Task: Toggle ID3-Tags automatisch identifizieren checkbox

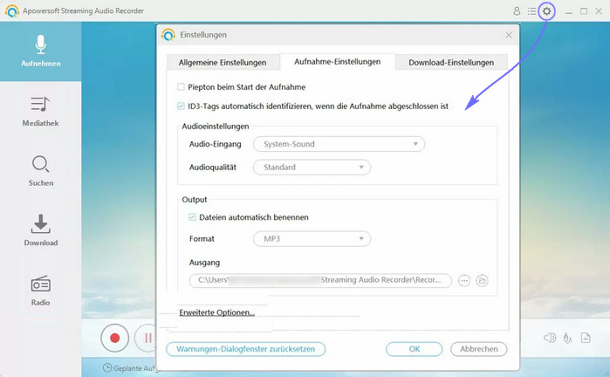Action: (181, 106)
